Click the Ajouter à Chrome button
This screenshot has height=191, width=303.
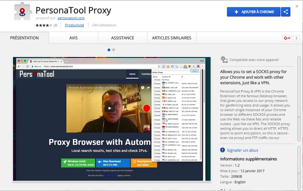pos(253,12)
